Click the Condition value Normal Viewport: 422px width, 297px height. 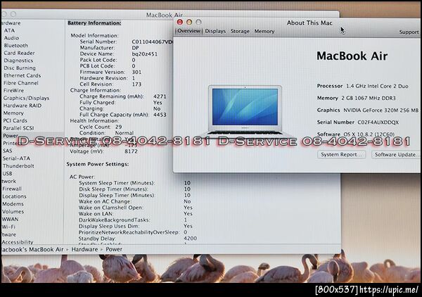point(124,133)
